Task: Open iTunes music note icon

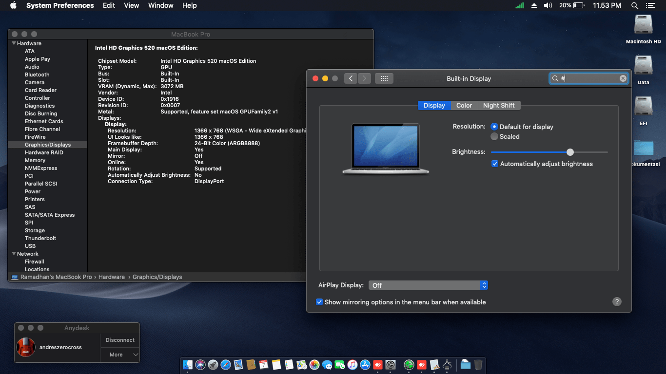Action: (x=353, y=365)
